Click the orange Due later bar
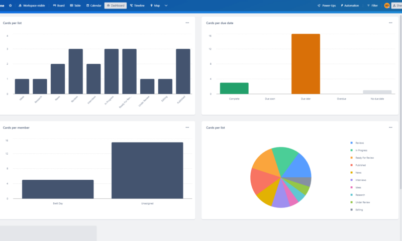The width and height of the screenshot is (402, 241). pyautogui.click(x=306, y=64)
